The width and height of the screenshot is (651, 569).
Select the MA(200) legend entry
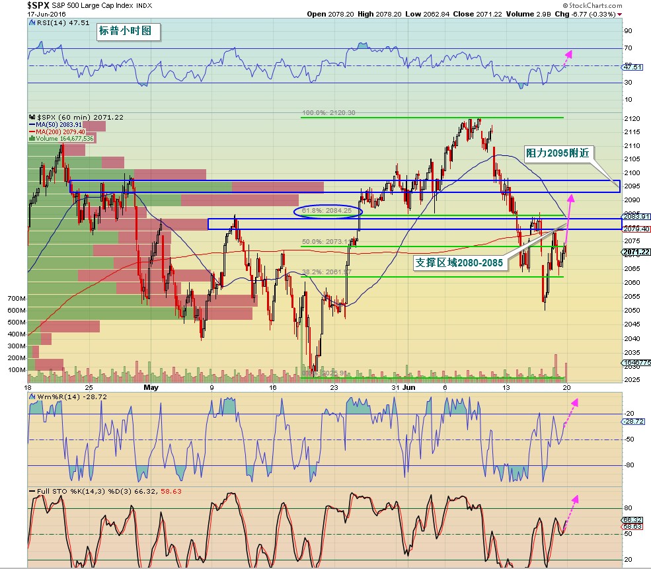57,132
